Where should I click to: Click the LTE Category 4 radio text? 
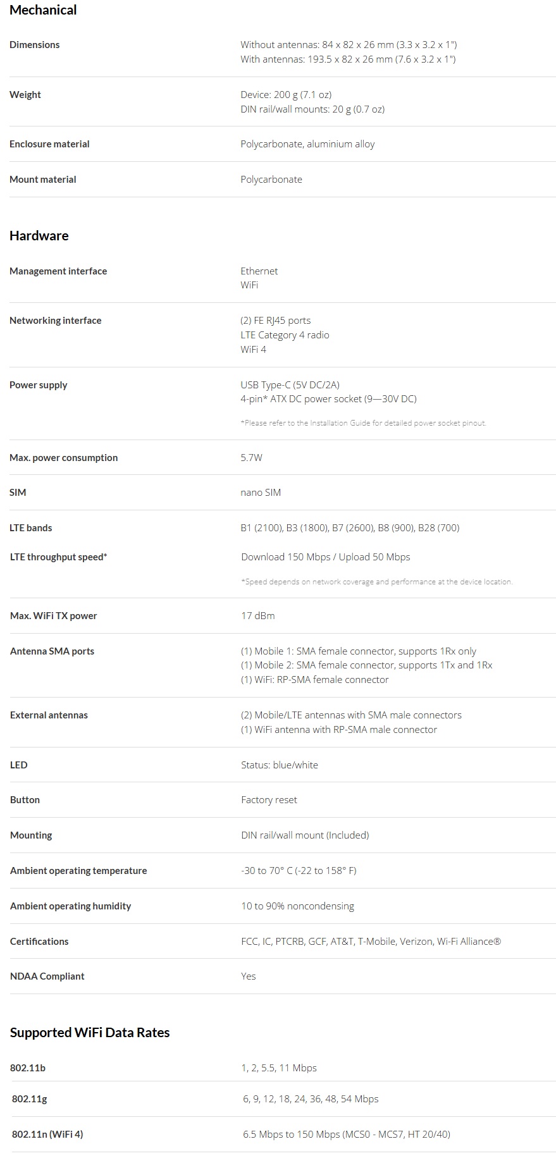tap(285, 335)
